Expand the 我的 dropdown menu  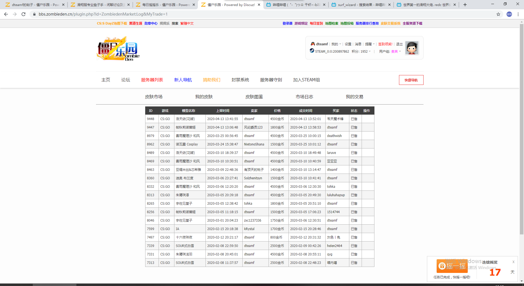[336, 44]
